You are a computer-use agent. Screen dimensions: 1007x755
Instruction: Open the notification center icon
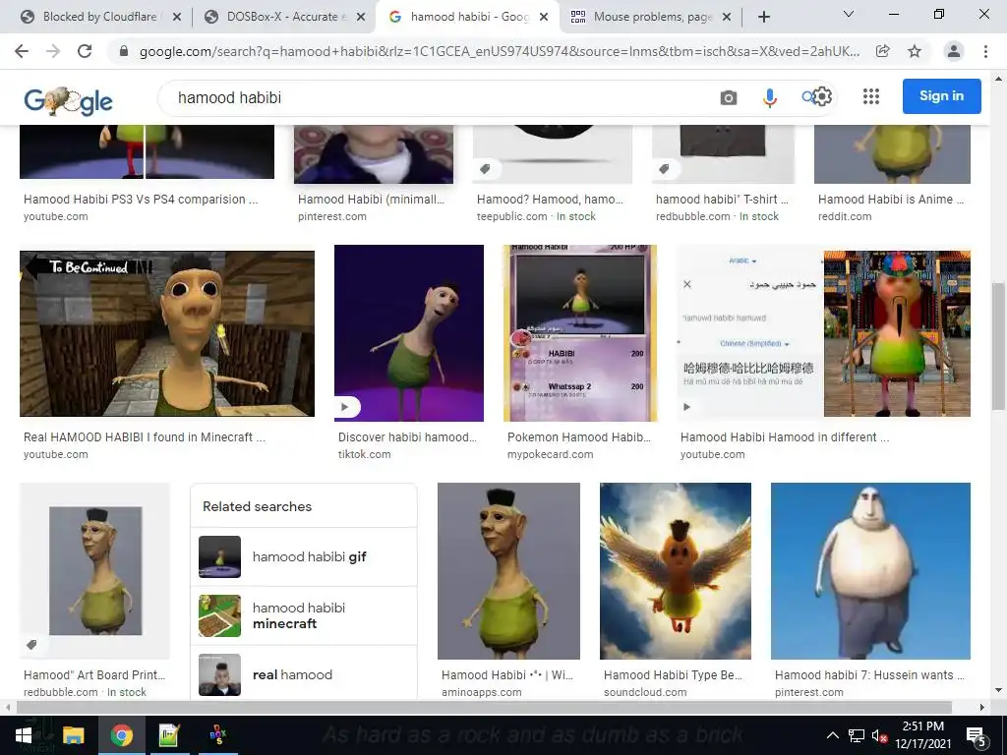coord(976,736)
